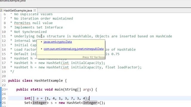Click the word "Permites" on line 8

coord(22,23)
